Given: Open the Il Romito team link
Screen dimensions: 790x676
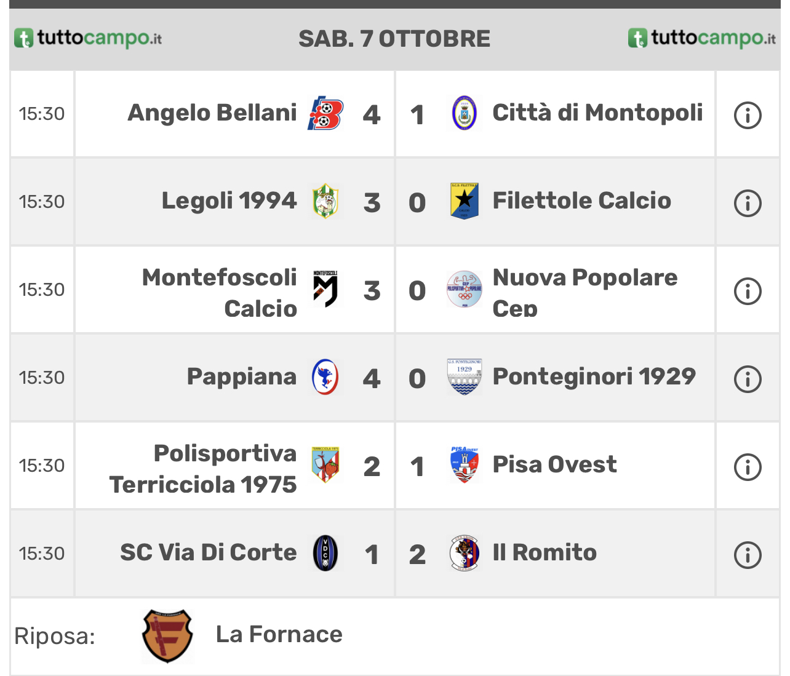Looking at the screenshot, I should click(545, 552).
